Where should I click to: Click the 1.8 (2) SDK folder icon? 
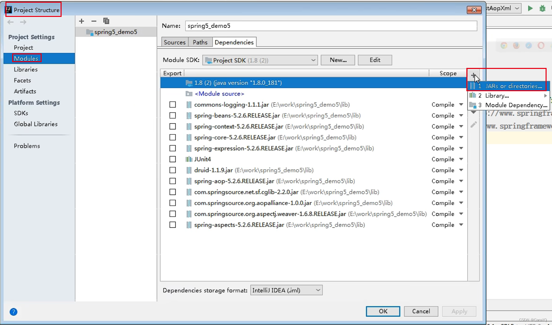pyautogui.click(x=189, y=83)
